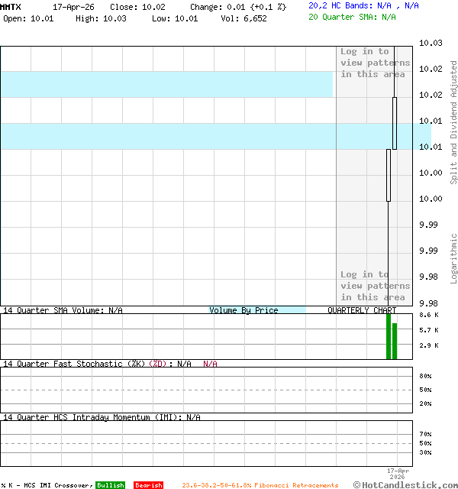
Task: Click the tall green volume bar
Action: 389,336
